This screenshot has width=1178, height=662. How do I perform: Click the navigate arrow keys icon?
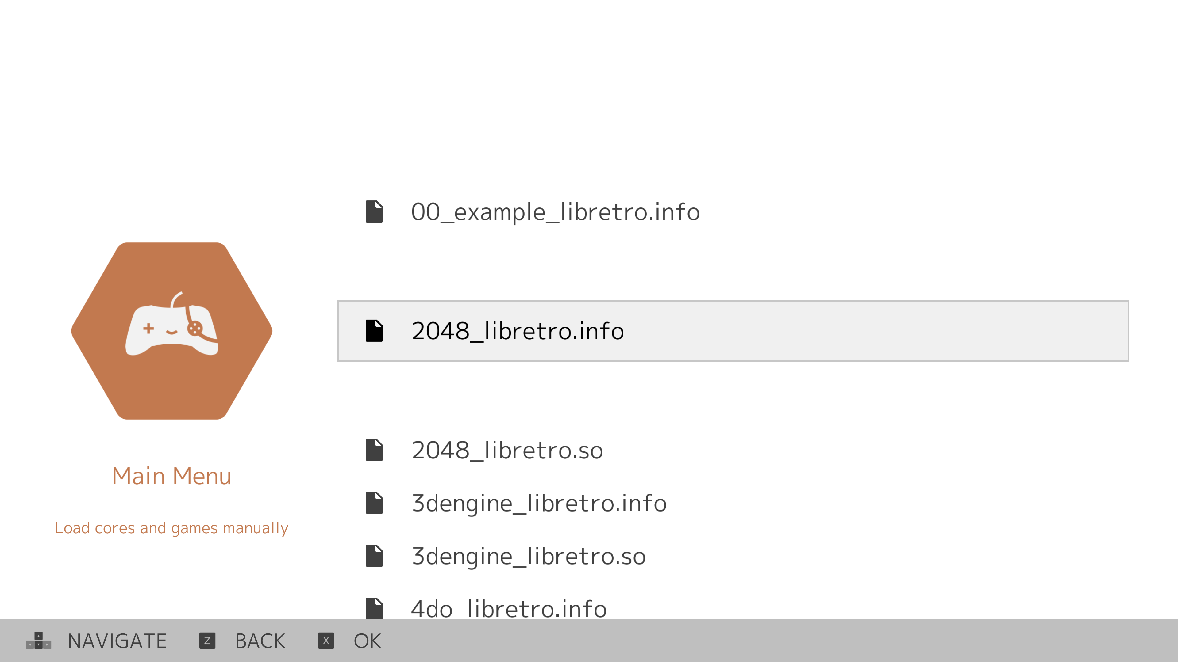38,641
